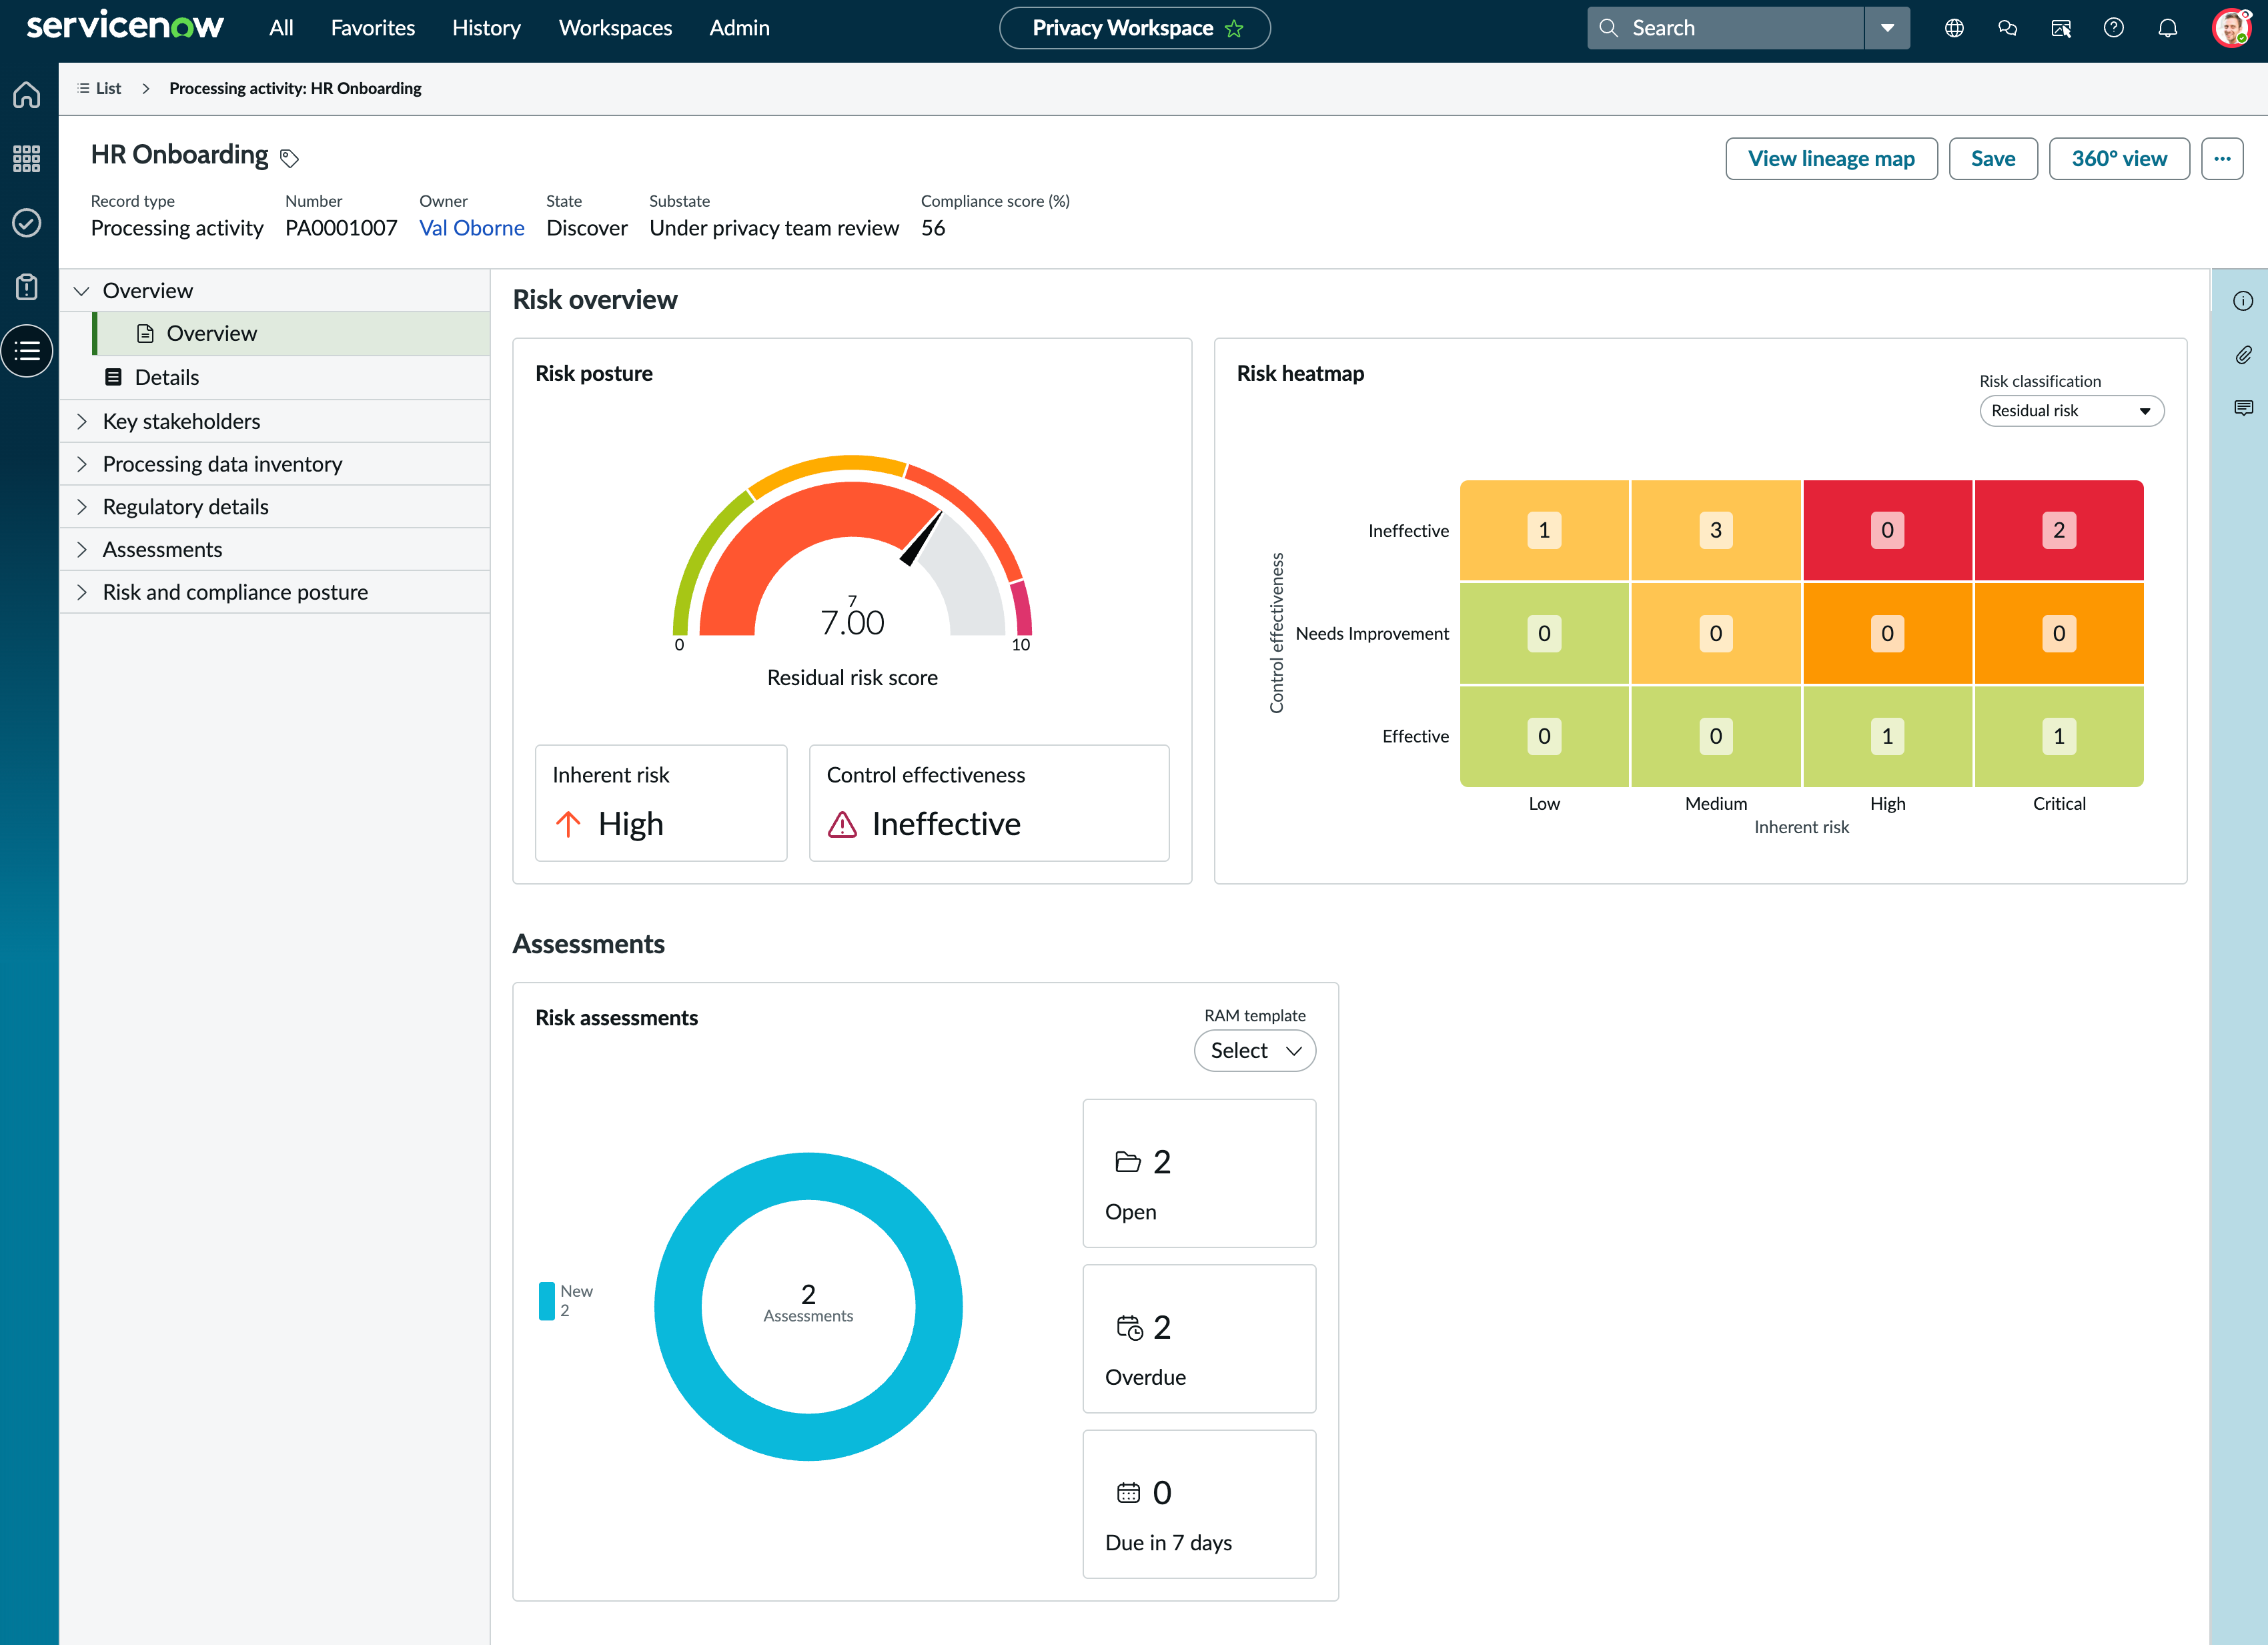Click the View lineage map button
This screenshot has width=2268, height=1645.
pos(1831,159)
